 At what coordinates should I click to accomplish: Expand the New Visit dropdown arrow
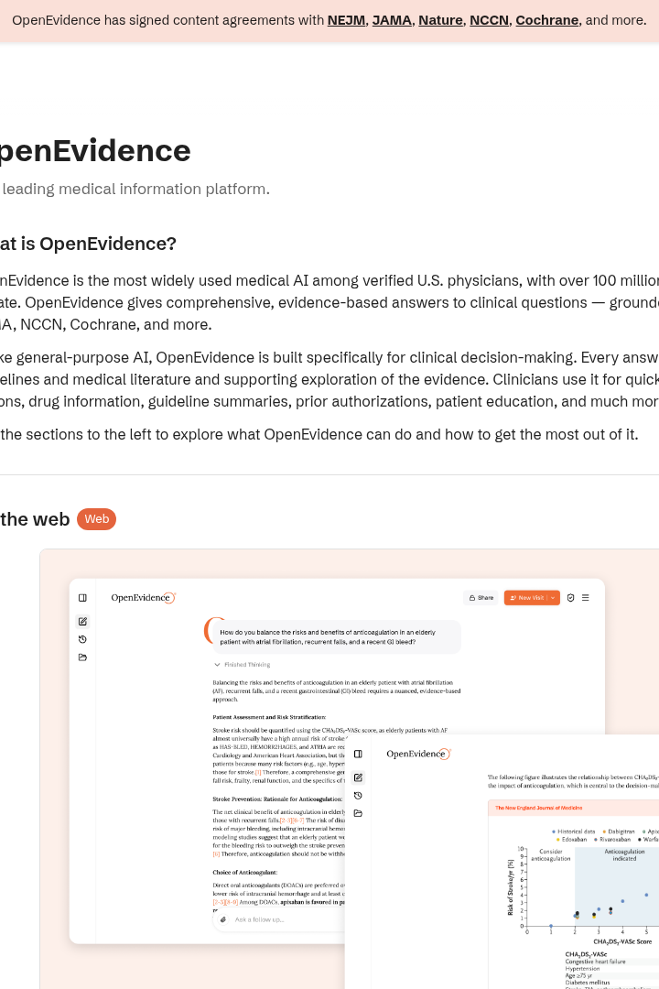pos(553,597)
